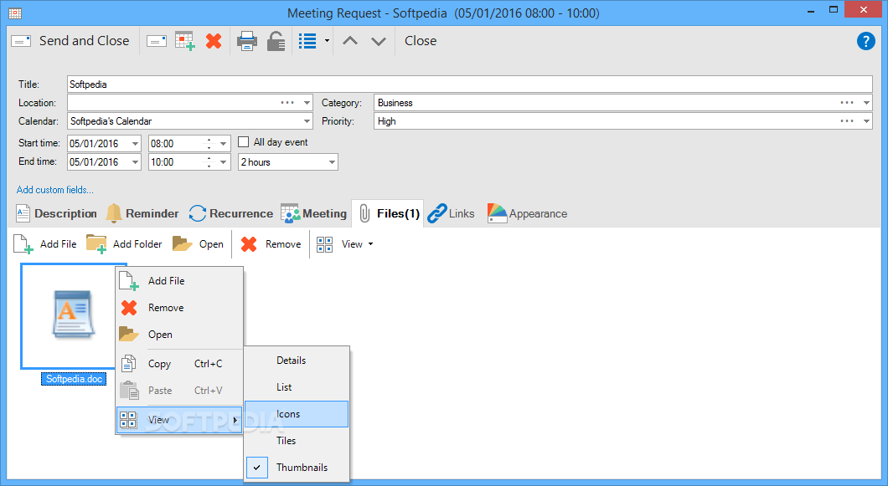Open Location ellipsis button
This screenshot has height=486, width=888.
pyautogui.click(x=287, y=102)
